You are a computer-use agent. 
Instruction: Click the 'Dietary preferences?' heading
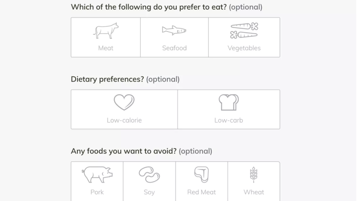(x=107, y=79)
